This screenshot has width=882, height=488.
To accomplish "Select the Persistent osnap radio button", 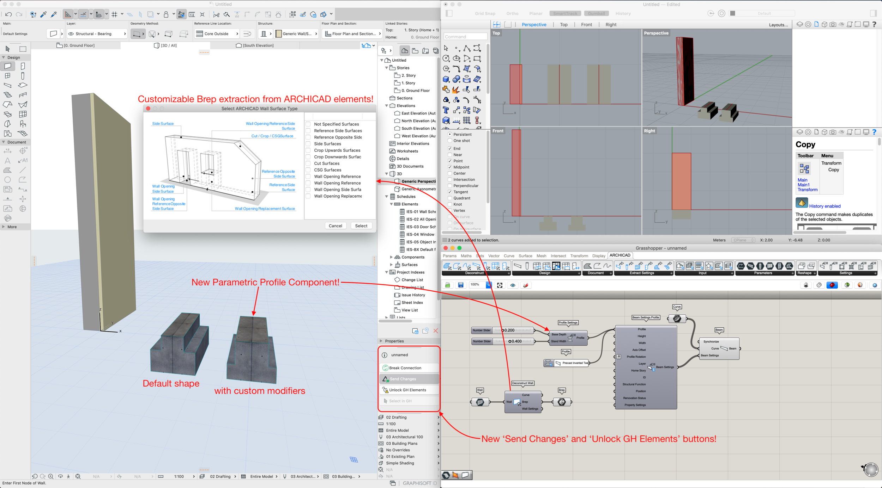I will (450, 134).
